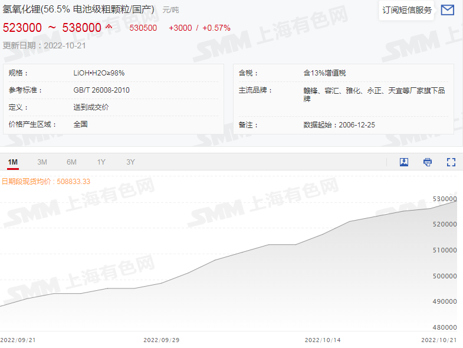Viewport: 463px width, 348px height.
Task: Print the price chart
Action: coord(428,162)
